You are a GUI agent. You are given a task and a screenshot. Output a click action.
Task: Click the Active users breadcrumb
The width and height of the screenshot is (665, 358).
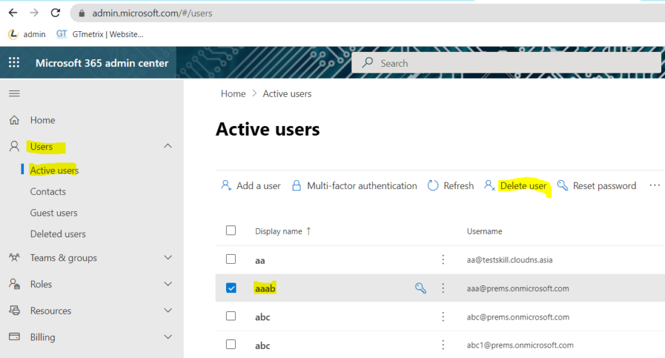[x=287, y=94]
